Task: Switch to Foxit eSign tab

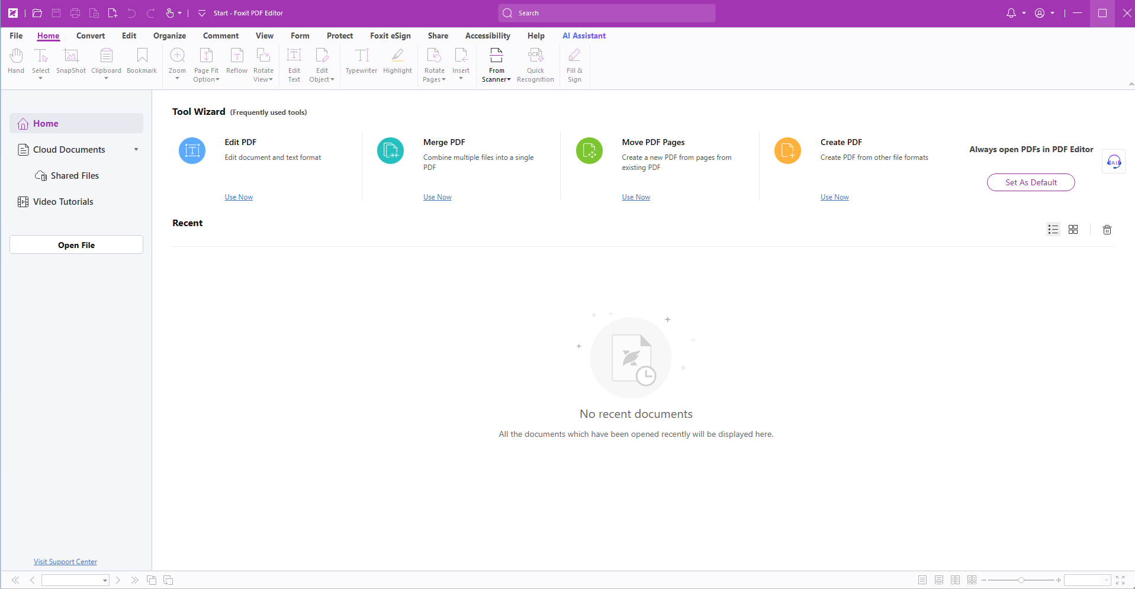Action: (390, 36)
